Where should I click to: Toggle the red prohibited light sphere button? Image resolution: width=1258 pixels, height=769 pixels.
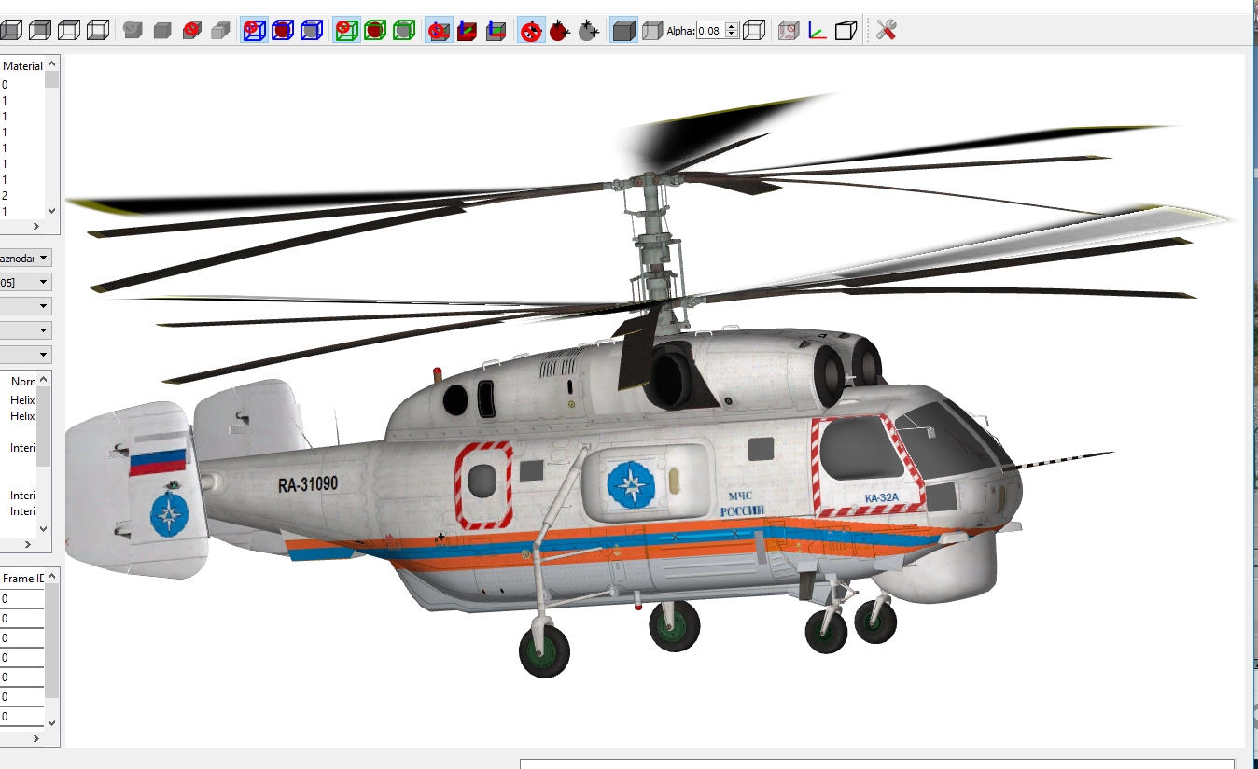coord(531,31)
